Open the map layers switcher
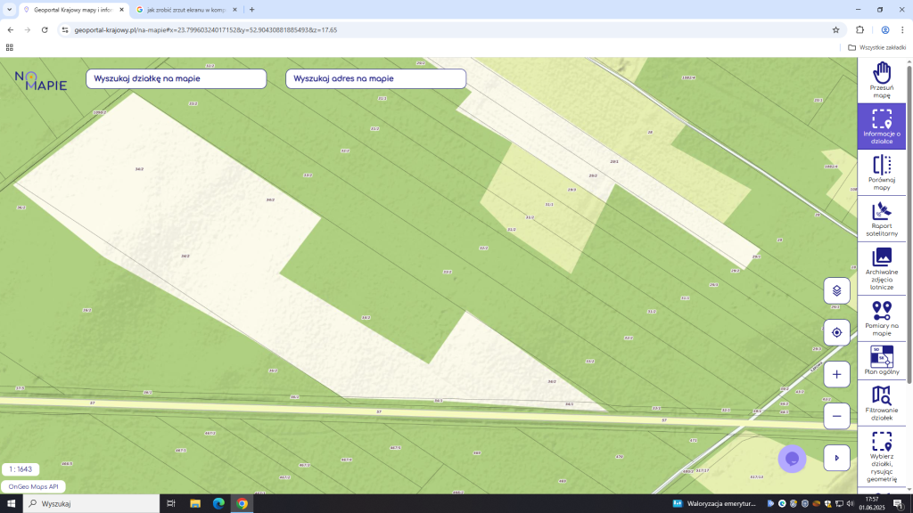 (836, 290)
